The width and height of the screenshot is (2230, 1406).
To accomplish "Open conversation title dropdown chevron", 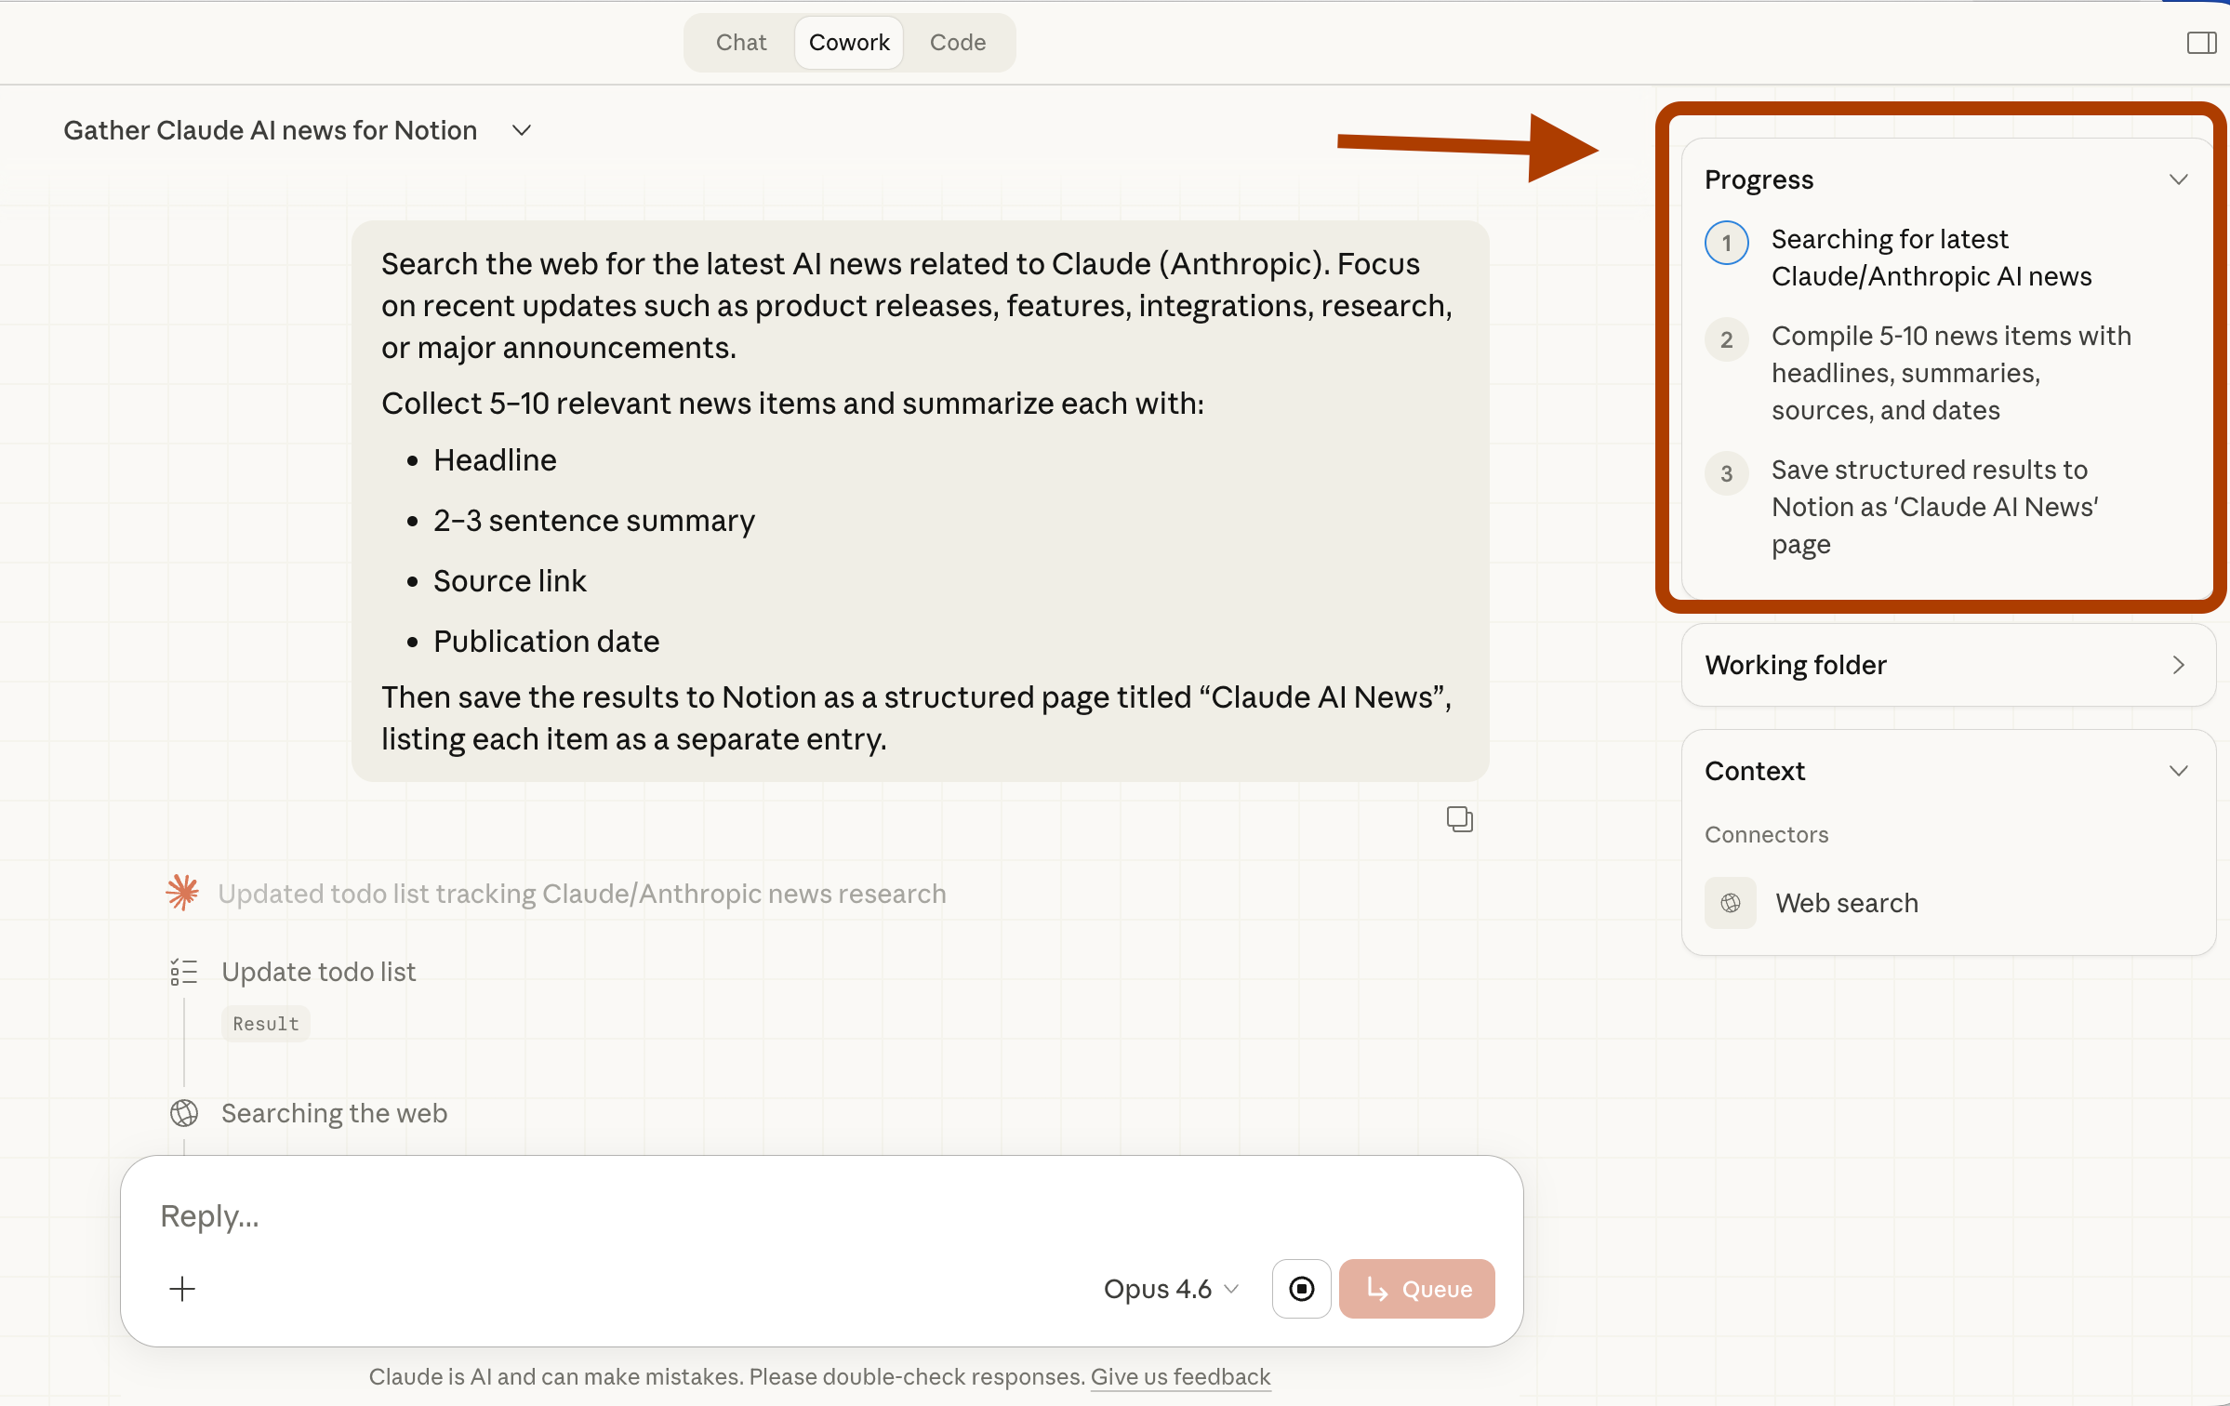I will click(522, 131).
